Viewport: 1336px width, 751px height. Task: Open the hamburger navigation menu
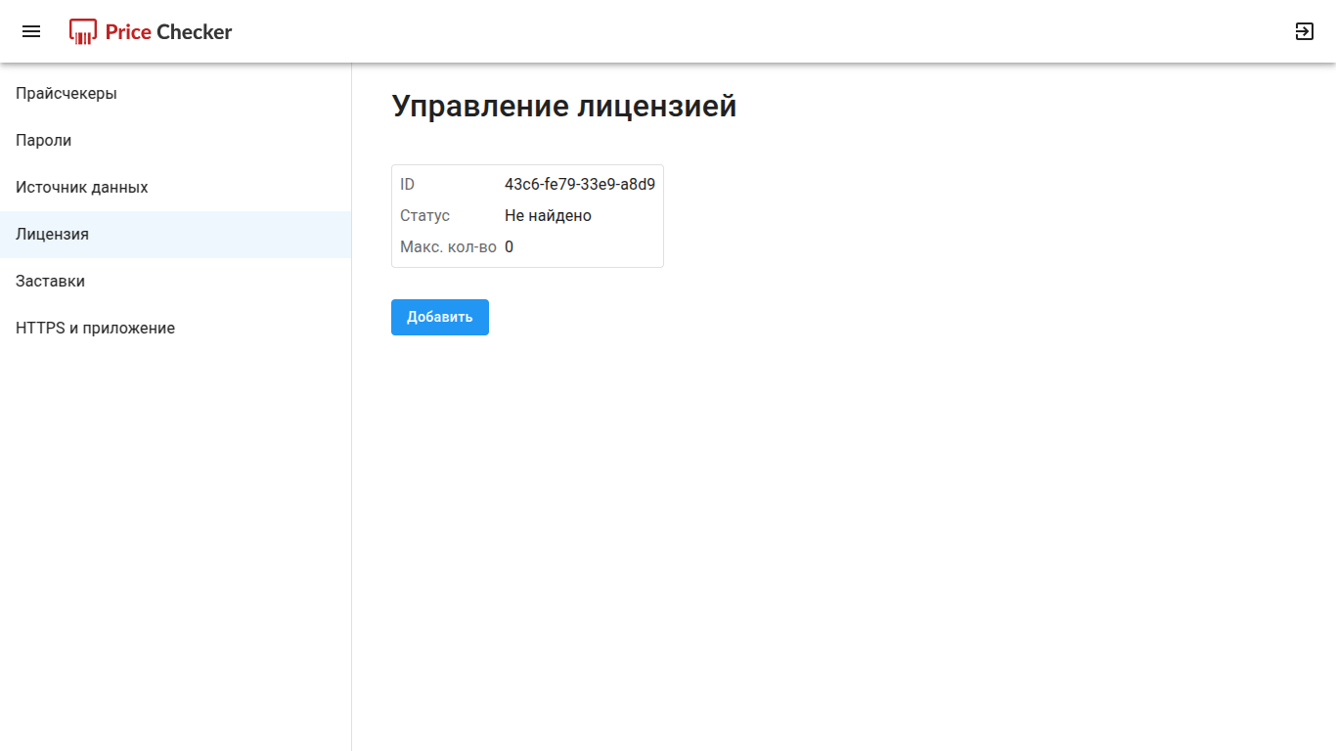point(31,31)
